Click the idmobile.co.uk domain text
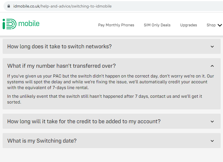 (26, 6)
